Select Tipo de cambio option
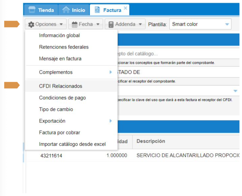Image resolution: width=242 pixels, height=196 pixels. (x=56, y=109)
